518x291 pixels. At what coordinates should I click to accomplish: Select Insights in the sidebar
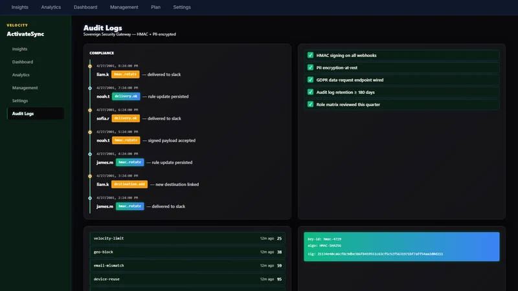click(36, 49)
